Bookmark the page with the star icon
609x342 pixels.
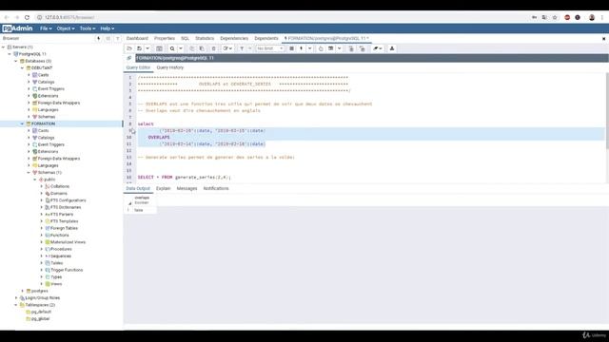click(x=555, y=17)
